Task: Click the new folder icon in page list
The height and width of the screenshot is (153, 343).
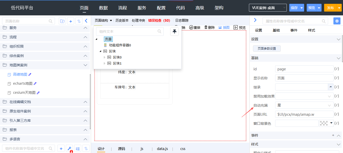Action: click(62, 21)
